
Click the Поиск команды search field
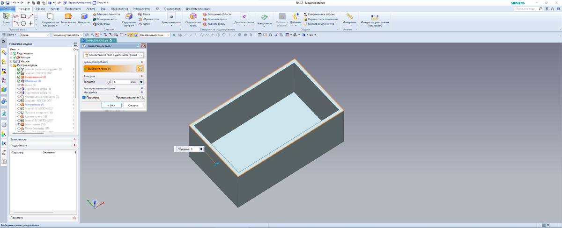coord(530,8)
